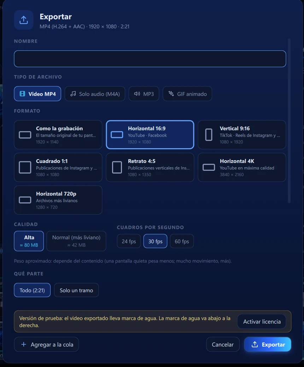Click the plus icon in Agregar a la cola
This screenshot has height=367, width=304.
[x=24, y=344]
